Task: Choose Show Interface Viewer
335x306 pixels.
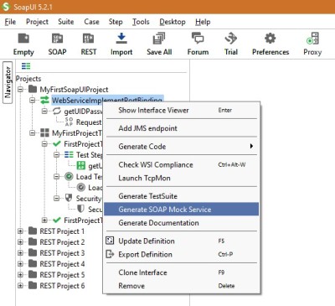Action: click(182, 110)
